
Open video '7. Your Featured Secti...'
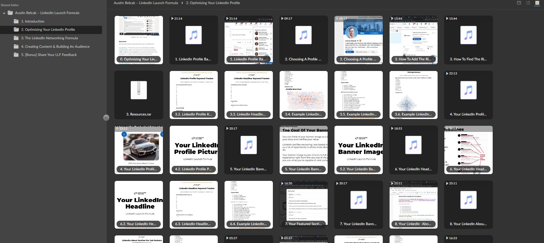pos(304,205)
